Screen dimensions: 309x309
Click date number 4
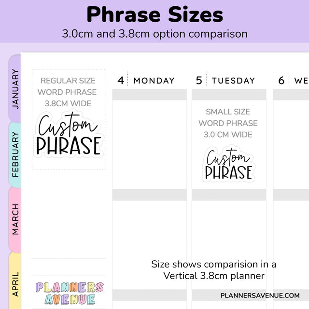(121, 81)
